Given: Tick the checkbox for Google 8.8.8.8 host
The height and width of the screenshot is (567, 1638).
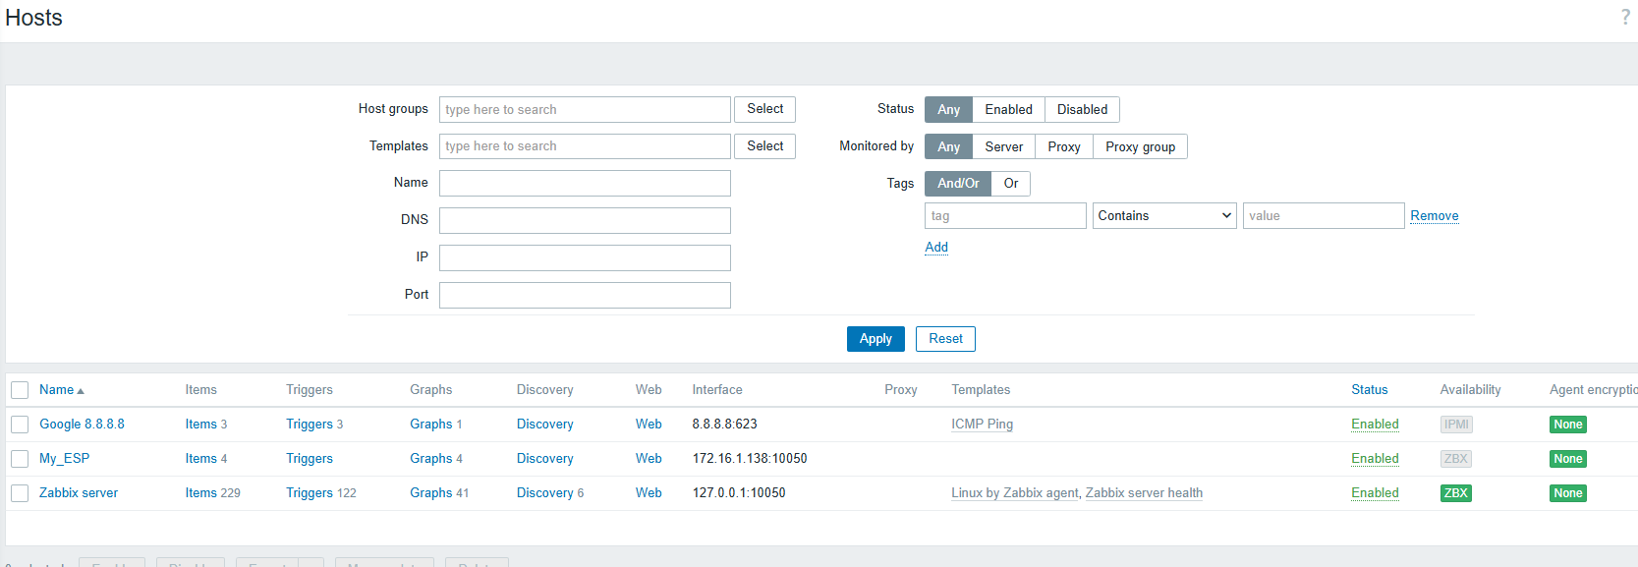Looking at the screenshot, I should (20, 425).
